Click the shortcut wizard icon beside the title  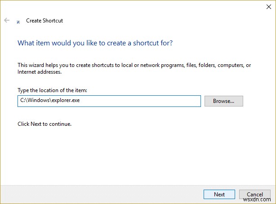pyautogui.click(x=18, y=21)
